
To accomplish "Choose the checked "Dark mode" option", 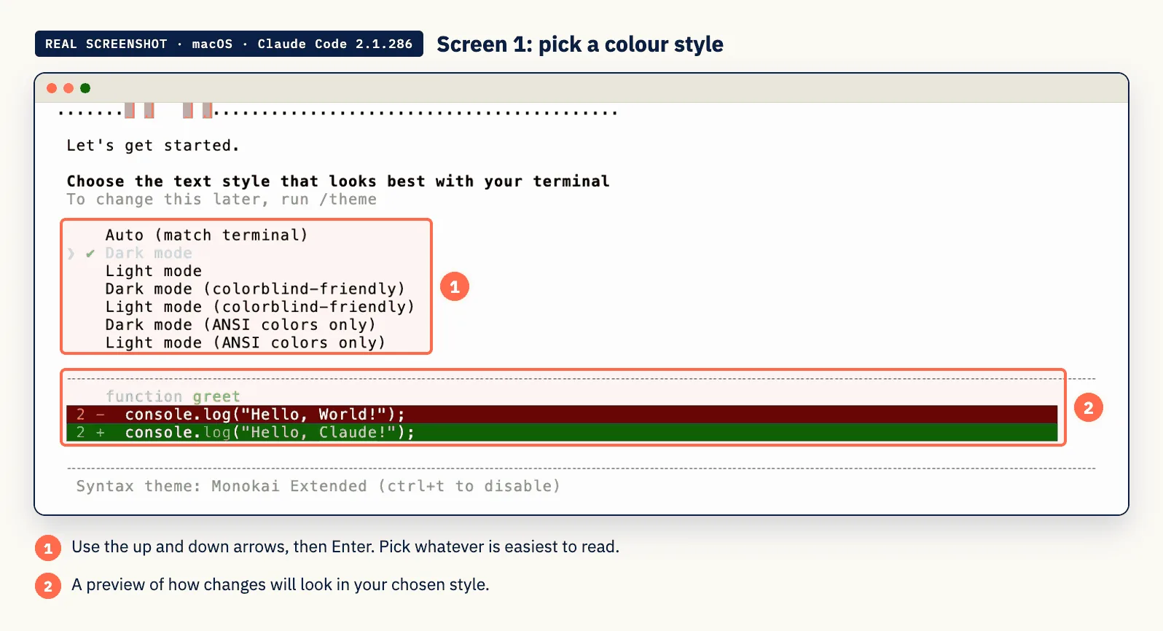I will 149,253.
